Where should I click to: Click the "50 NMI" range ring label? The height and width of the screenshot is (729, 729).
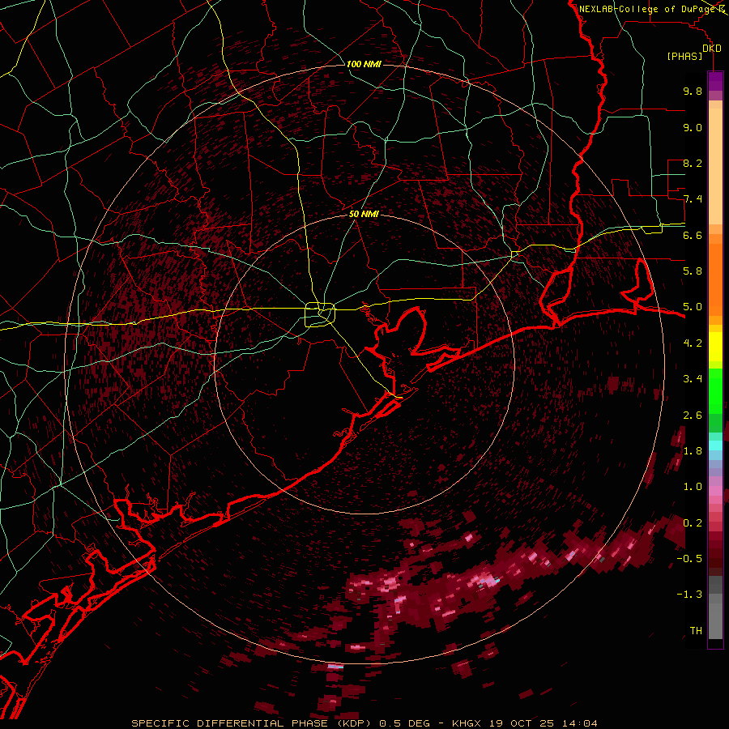tap(364, 214)
